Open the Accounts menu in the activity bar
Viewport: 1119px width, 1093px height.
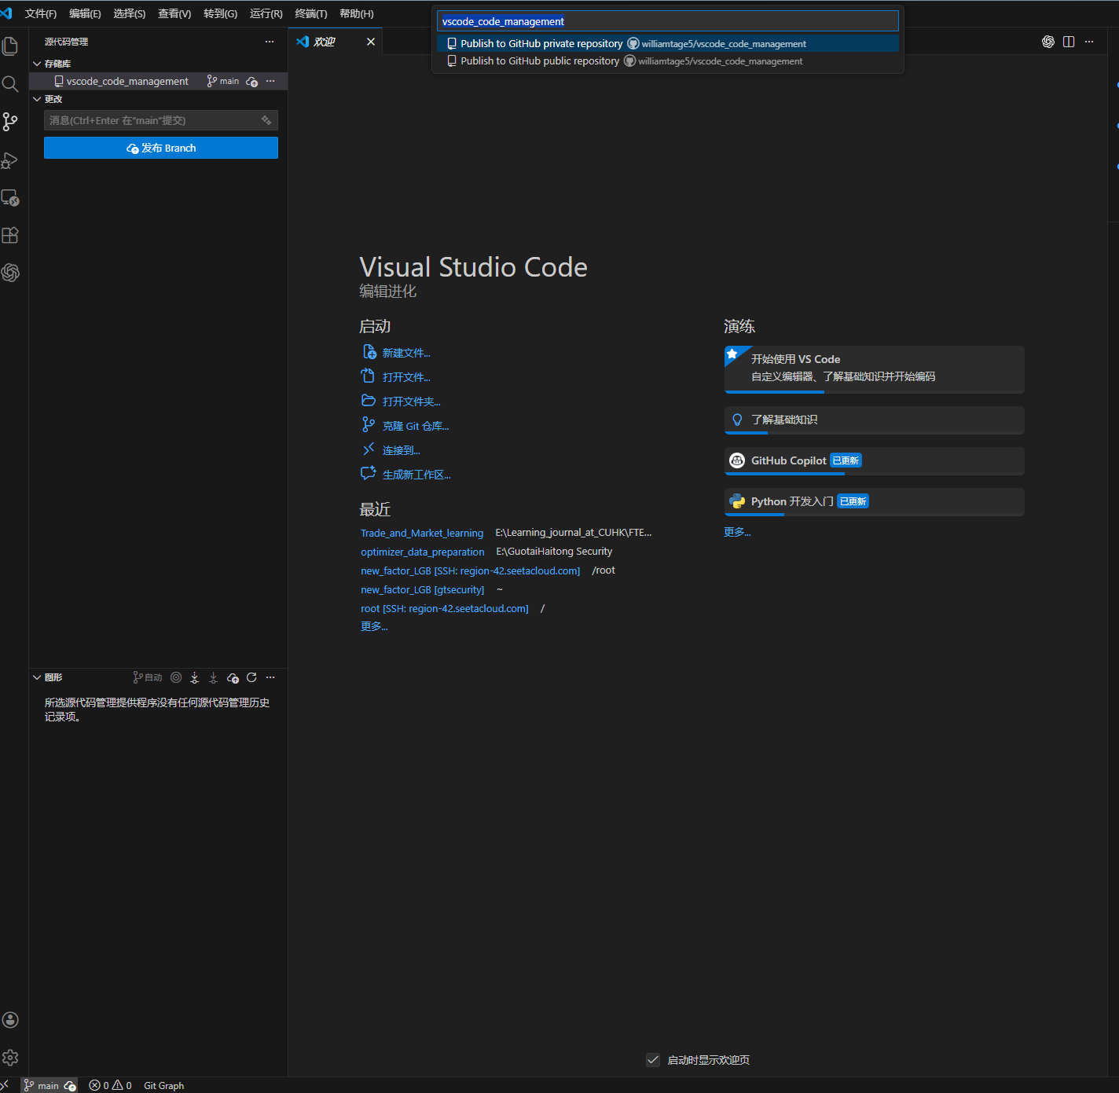pyautogui.click(x=10, y=1020)
